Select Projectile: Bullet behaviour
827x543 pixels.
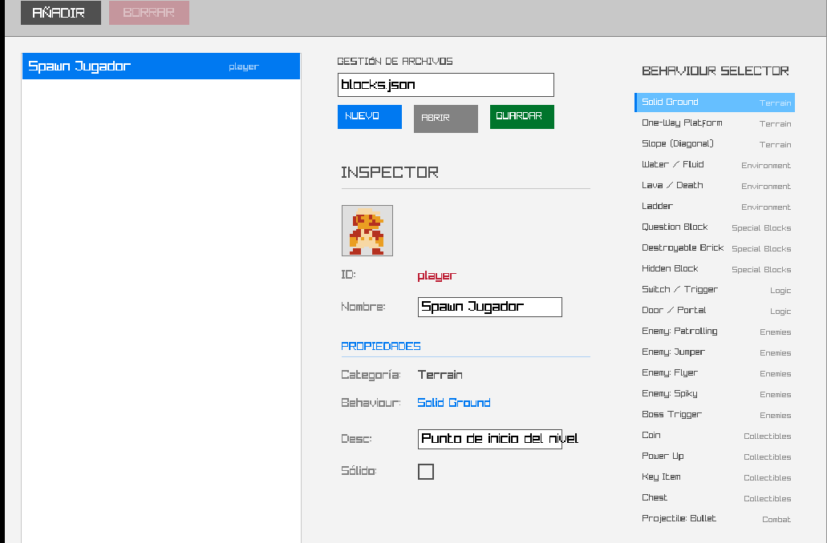715,519
